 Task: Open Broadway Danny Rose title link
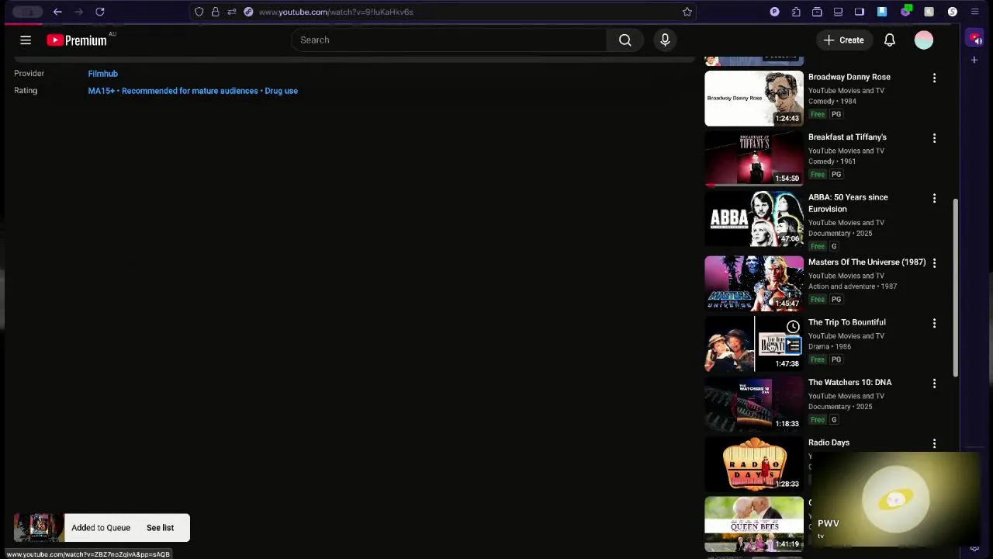849,77
